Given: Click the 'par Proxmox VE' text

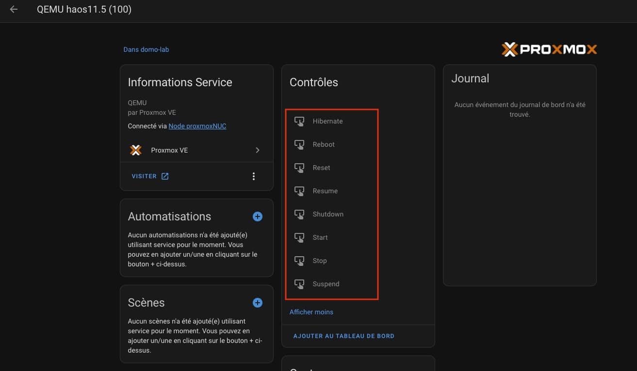Looking at the screenshot, I should (152, 112).
